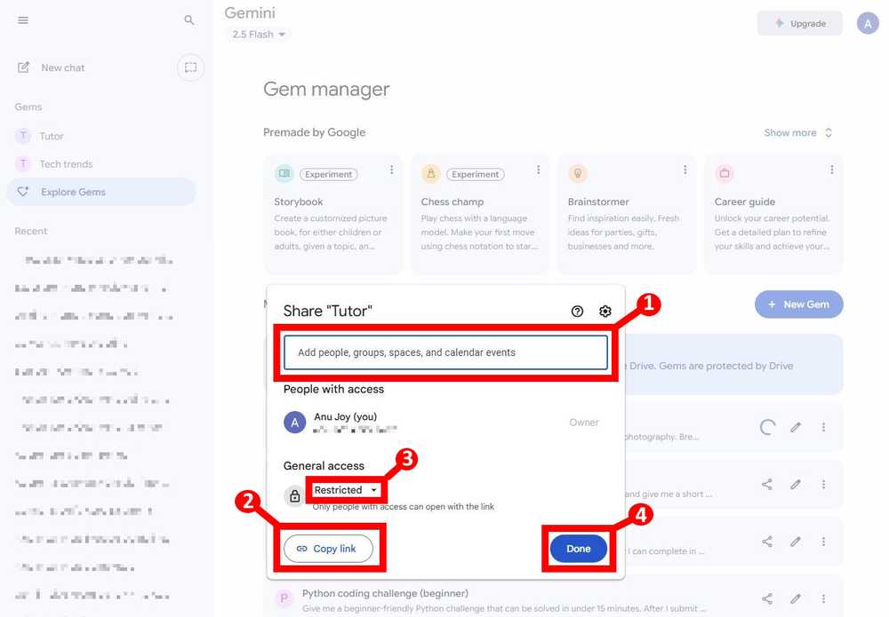Click the temporary chat dashed-square icon
This screenshot has width=889, height=617.
pyautogui.click(x=190, y=67)
